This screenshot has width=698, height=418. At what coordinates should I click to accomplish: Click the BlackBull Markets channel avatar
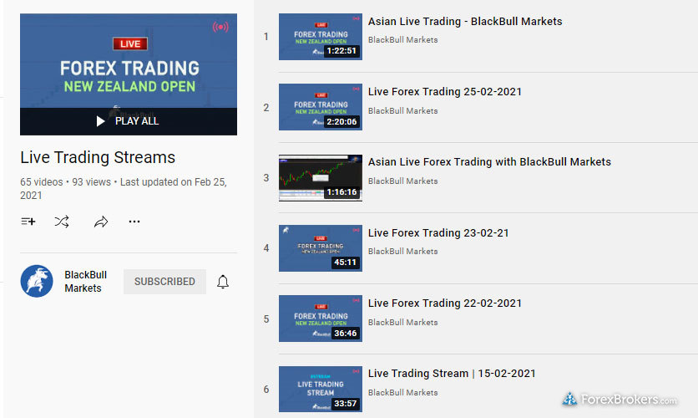37,281
